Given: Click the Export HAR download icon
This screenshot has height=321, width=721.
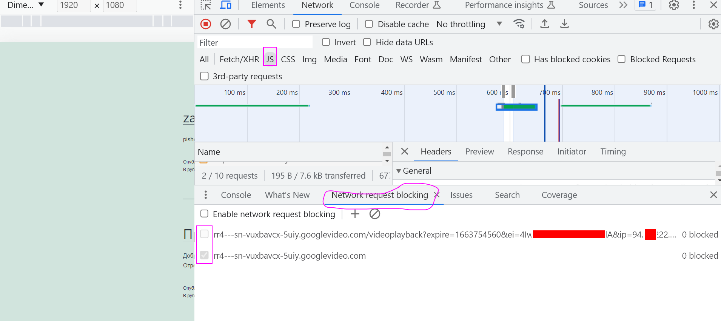Looking at the screenshot, I should 564,24.
